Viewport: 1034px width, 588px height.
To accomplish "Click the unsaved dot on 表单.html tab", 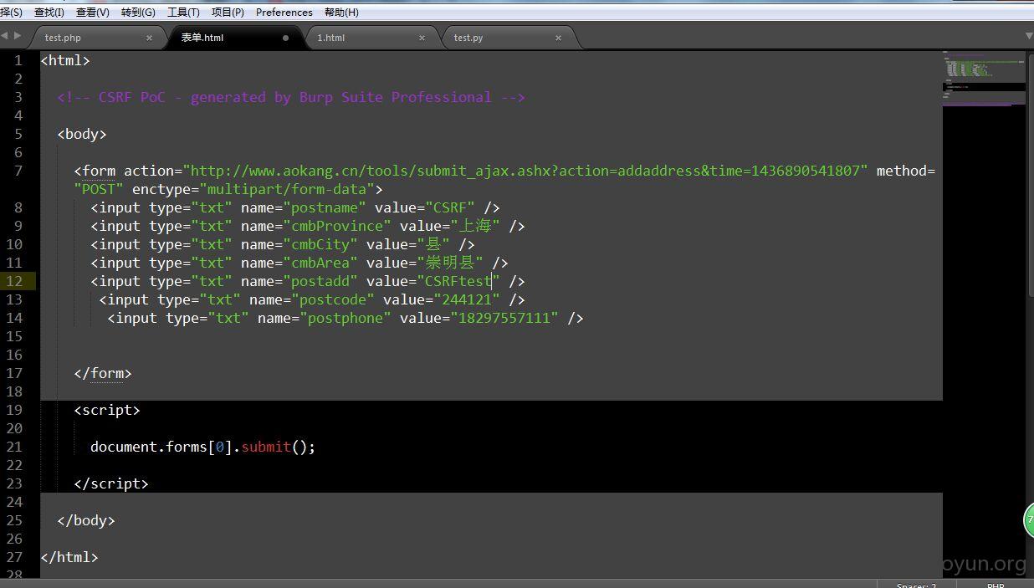I will click(286, 38).
